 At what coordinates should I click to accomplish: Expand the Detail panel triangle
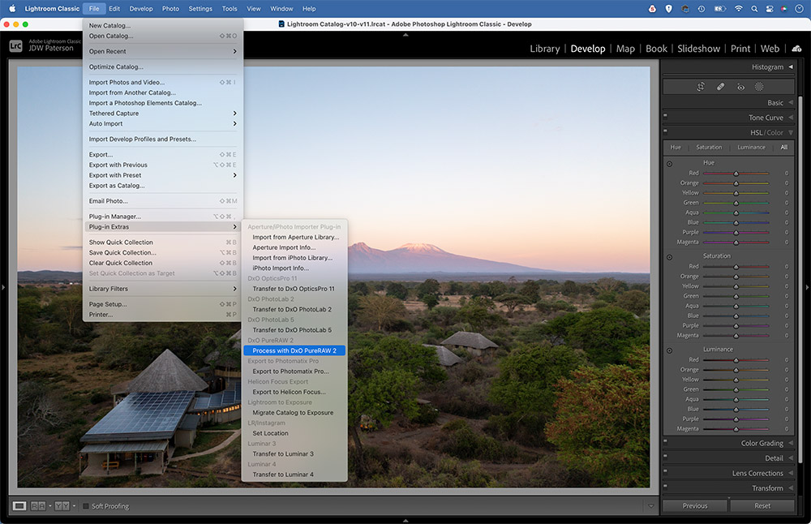click(790, 457)
